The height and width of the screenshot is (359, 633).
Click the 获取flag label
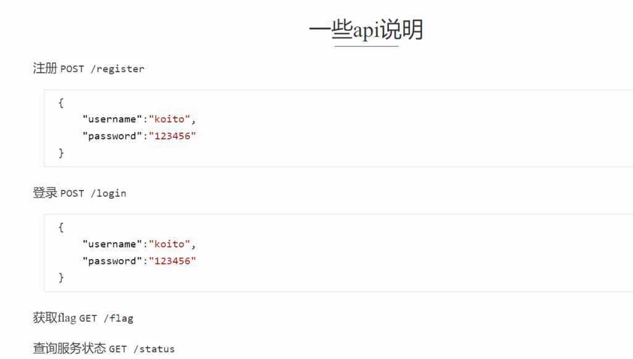tap(54, 318)
